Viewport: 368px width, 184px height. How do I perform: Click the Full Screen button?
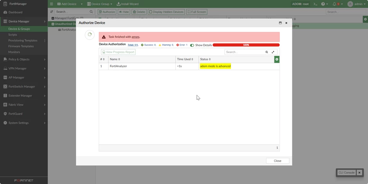[197, 12]
